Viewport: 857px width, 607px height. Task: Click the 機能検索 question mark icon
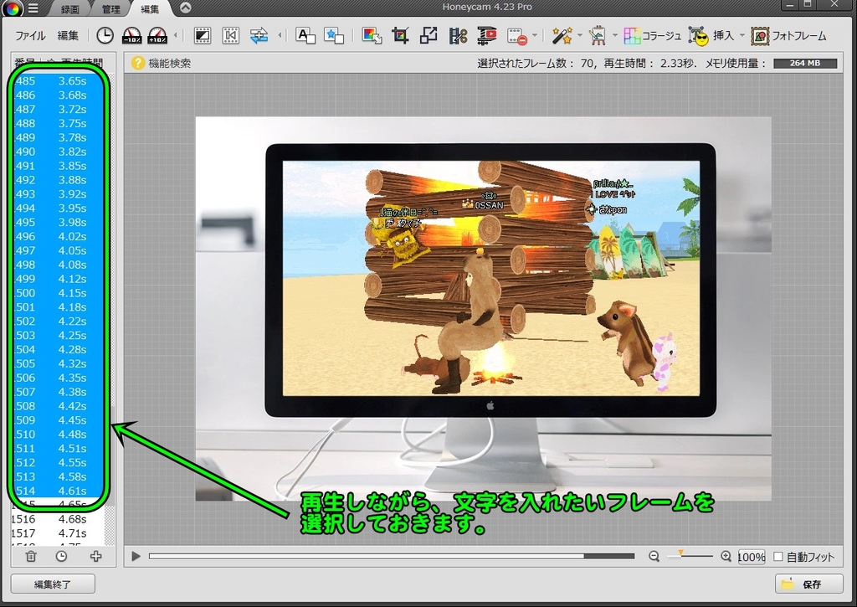tap(138, 63)
